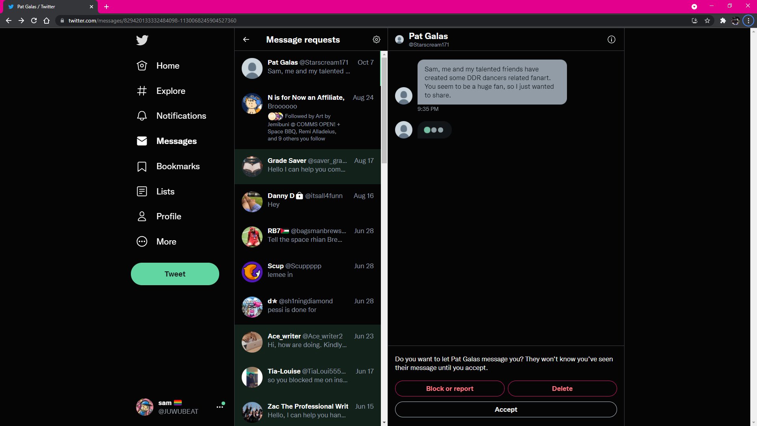The width and height of the screenshot is (757, 426).
Task: Click the message list scrollbar down arrow
Action: (384, 422)
